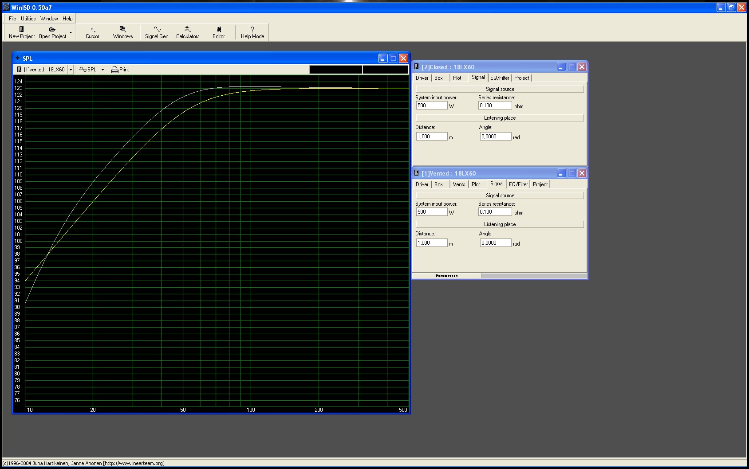Minimize the Vented 18LX60 project window

pos(561,173)
